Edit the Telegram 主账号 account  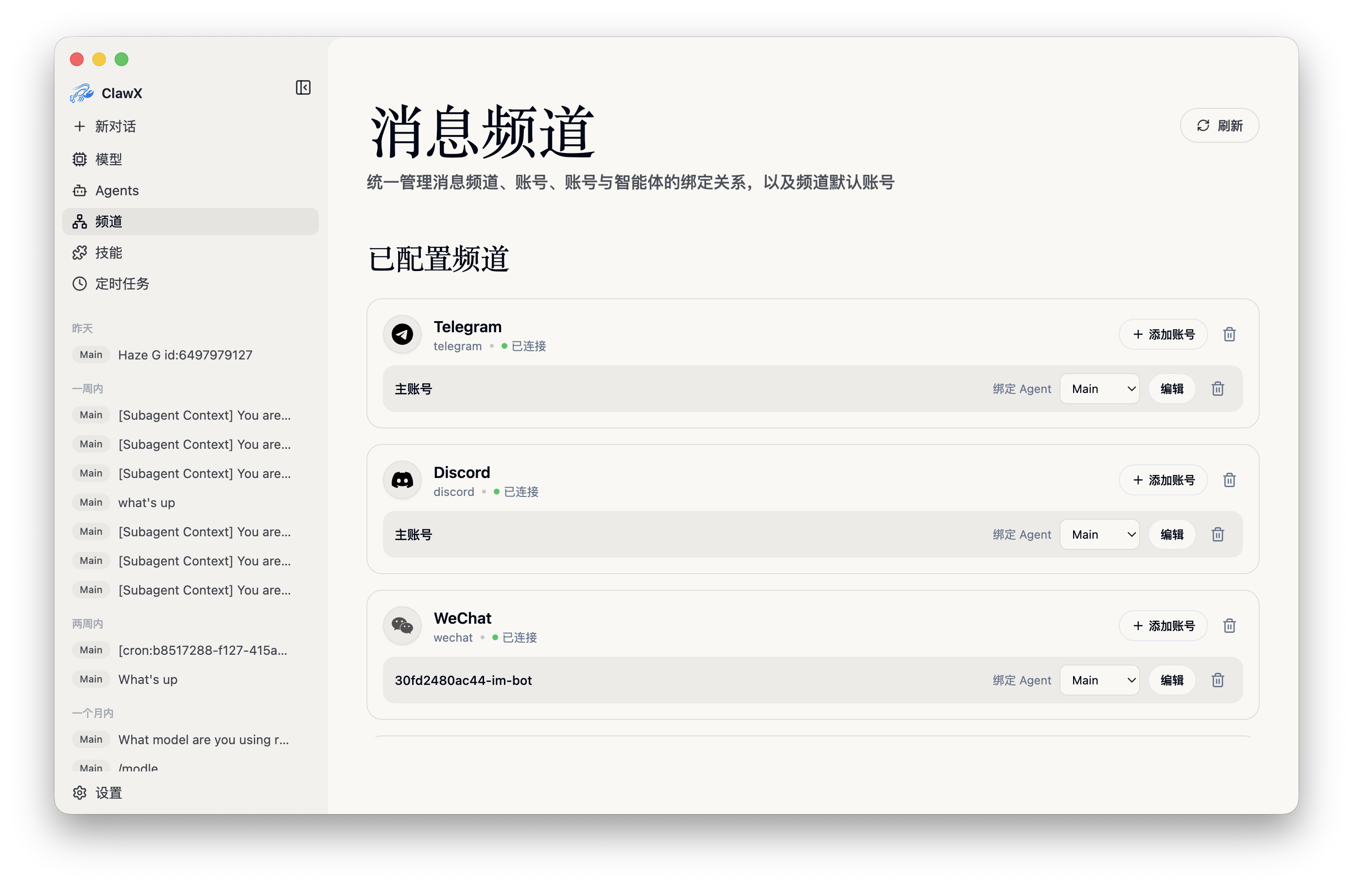click(x=1172, y=389)
